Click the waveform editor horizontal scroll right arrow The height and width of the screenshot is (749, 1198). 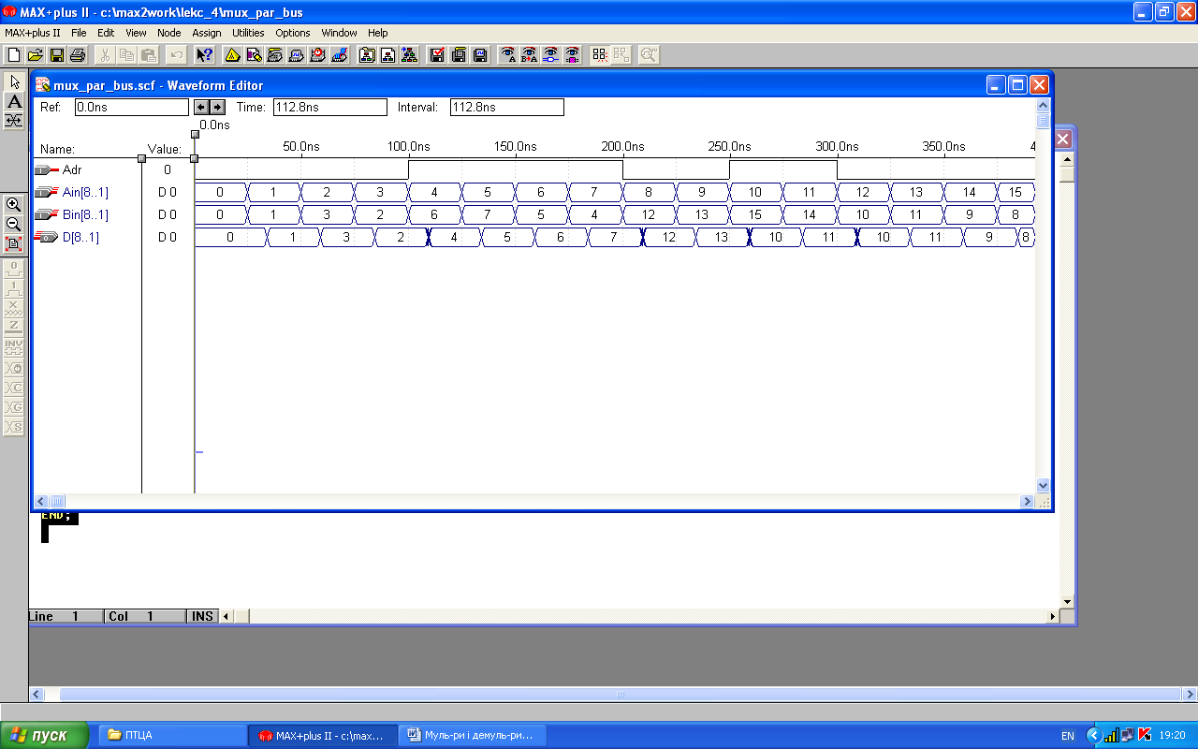click(x=1027, y=502)
